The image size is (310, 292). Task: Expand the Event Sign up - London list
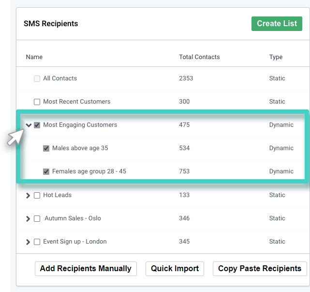point(28,242)
